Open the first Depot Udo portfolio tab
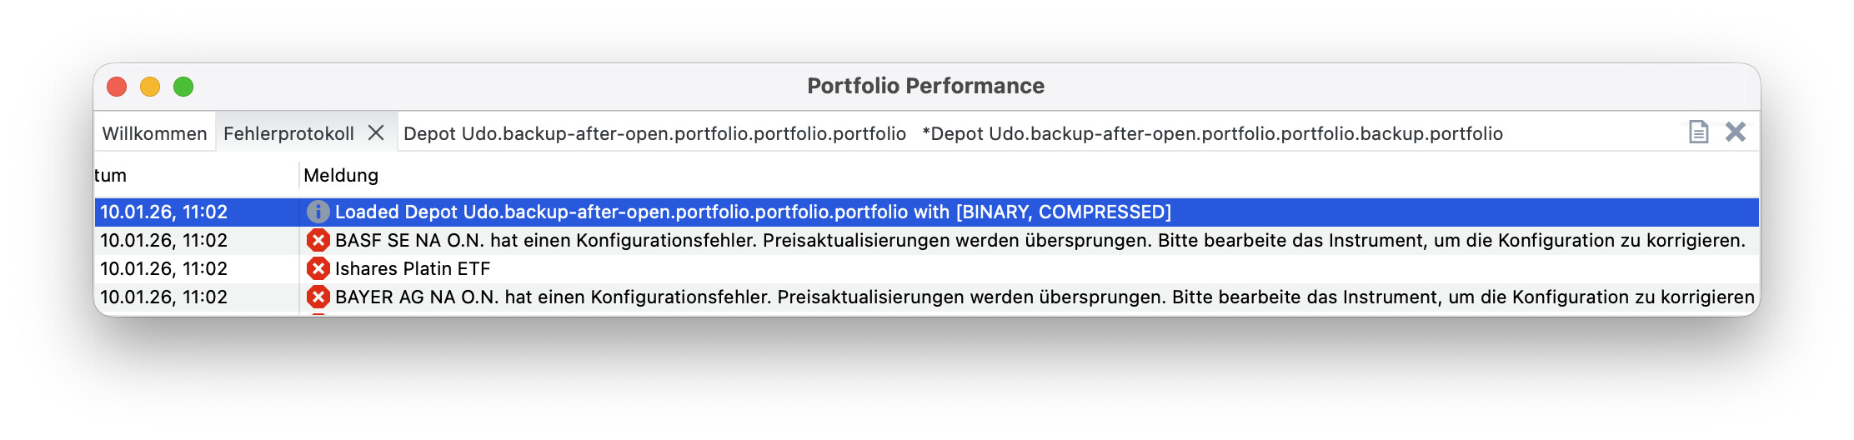Screen dimensions: 1854x440 click(x=654, y=133)
